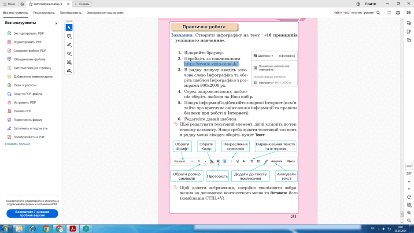Switch to Преобразовать tab
This screenshot has height=233, width=414.
tap(71, 13)
